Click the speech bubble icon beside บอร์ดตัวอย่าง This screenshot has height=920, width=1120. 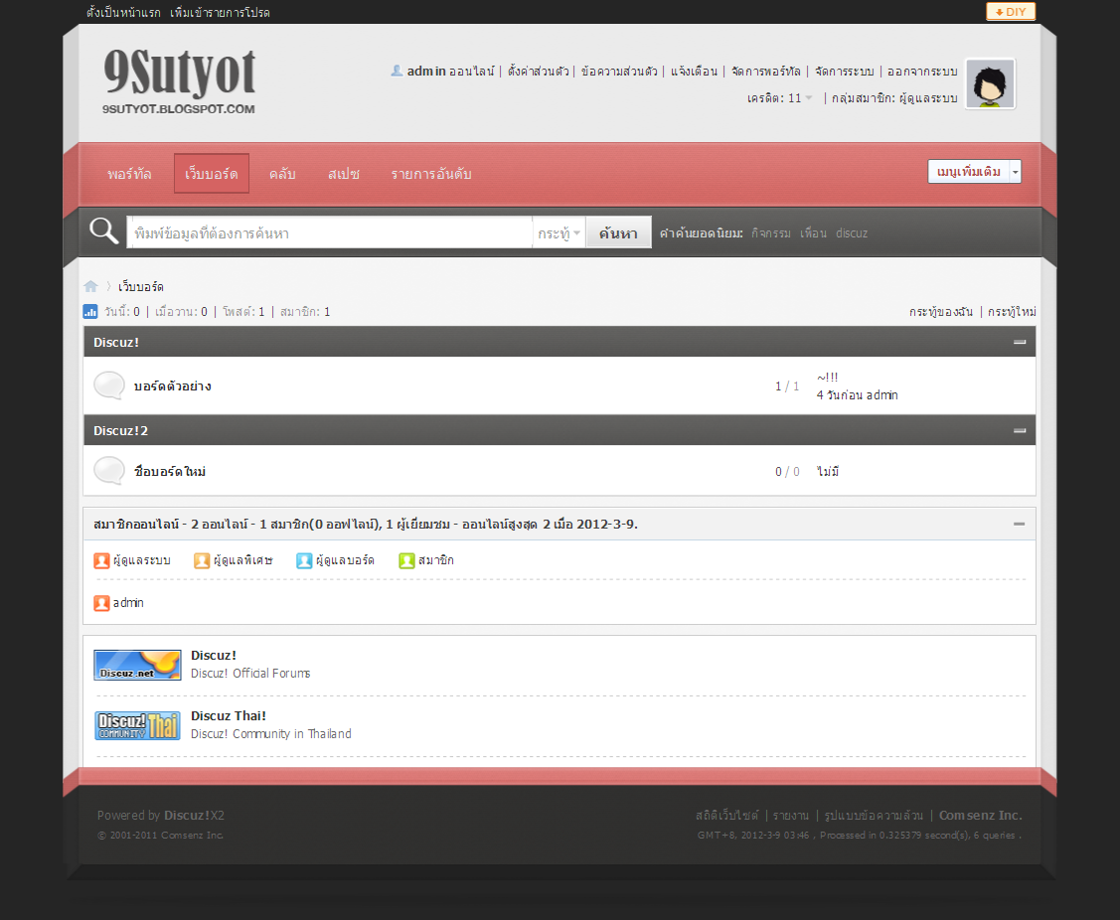[x=109, y=385]
